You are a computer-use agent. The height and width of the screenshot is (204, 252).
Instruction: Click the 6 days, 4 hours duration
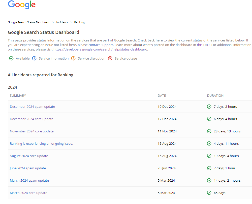pyautogui.click(x=225, y=119)
